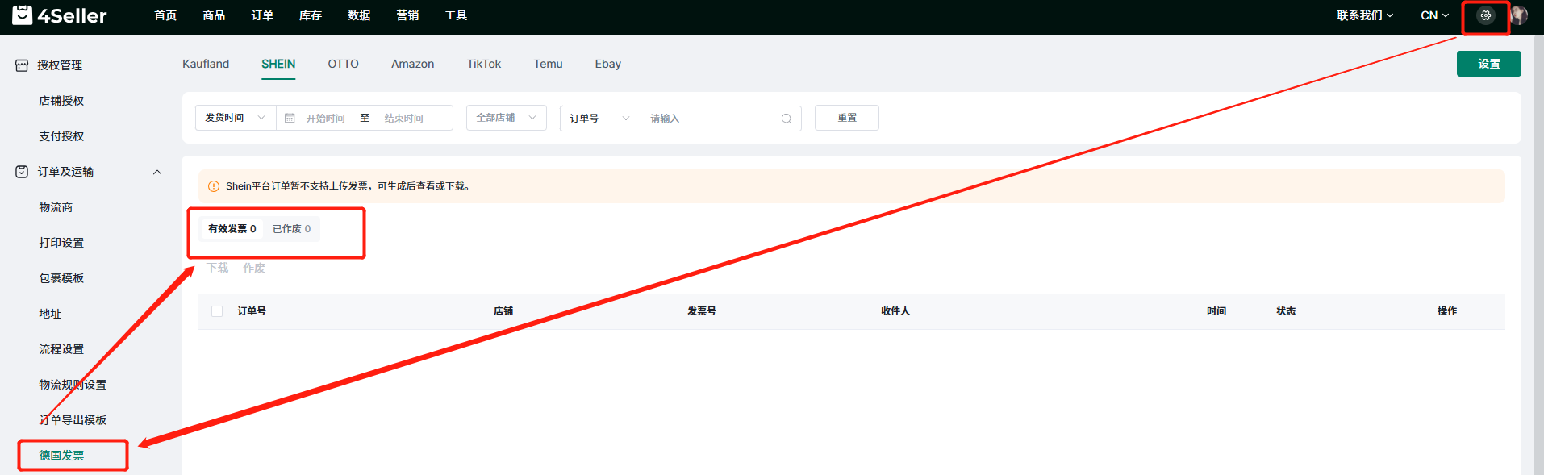Click the authorization management icon in sidebar
This screenshot has height=475, width=1544.
(22, 65)
